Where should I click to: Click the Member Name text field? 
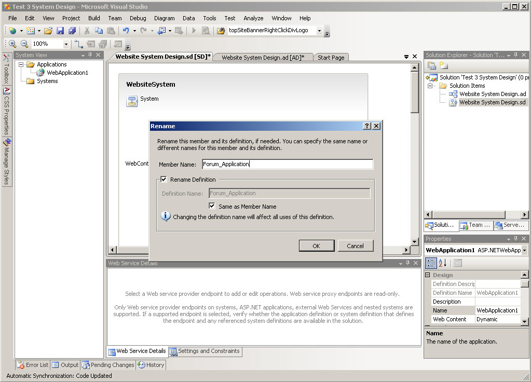pos(288,164)
